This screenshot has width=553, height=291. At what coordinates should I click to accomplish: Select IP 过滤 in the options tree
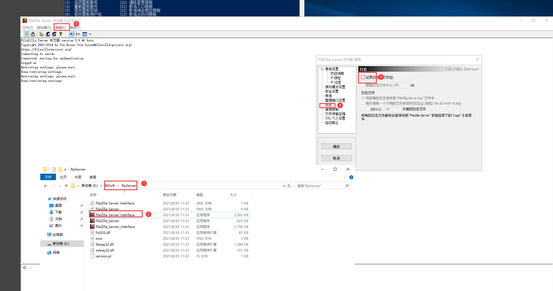336,82
